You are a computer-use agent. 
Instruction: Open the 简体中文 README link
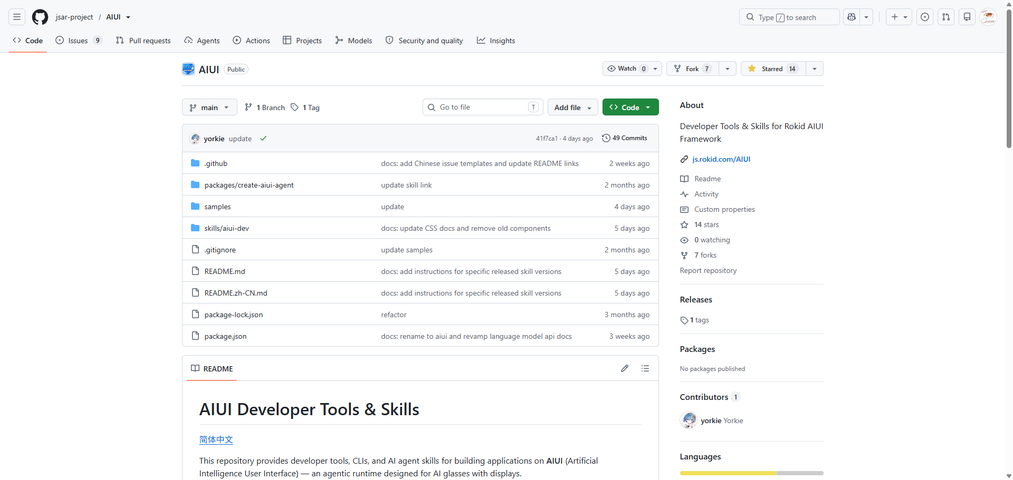coord(216,439)
